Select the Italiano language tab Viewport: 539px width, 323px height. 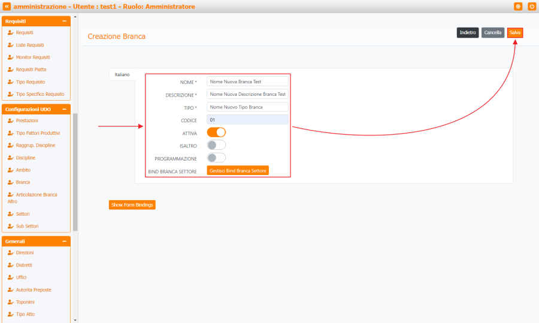[122, 74]
